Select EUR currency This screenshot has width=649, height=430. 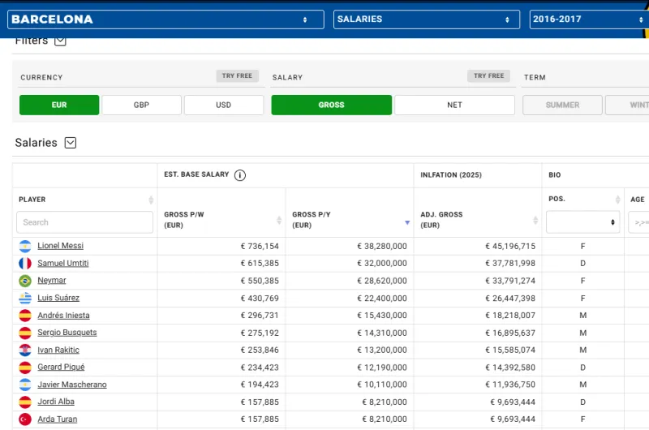[x=59, y=105]
